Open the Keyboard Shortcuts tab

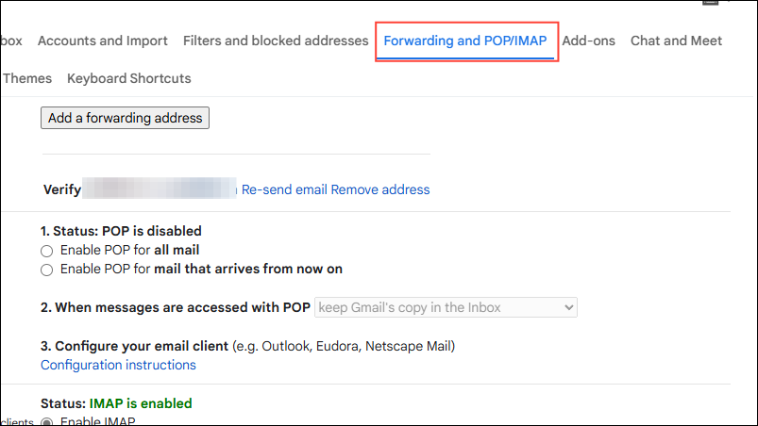(129, 78)
